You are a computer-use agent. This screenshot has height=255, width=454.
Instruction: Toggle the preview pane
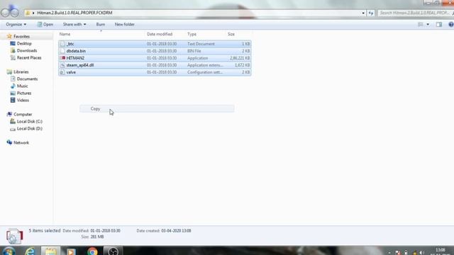click(439, 25)
